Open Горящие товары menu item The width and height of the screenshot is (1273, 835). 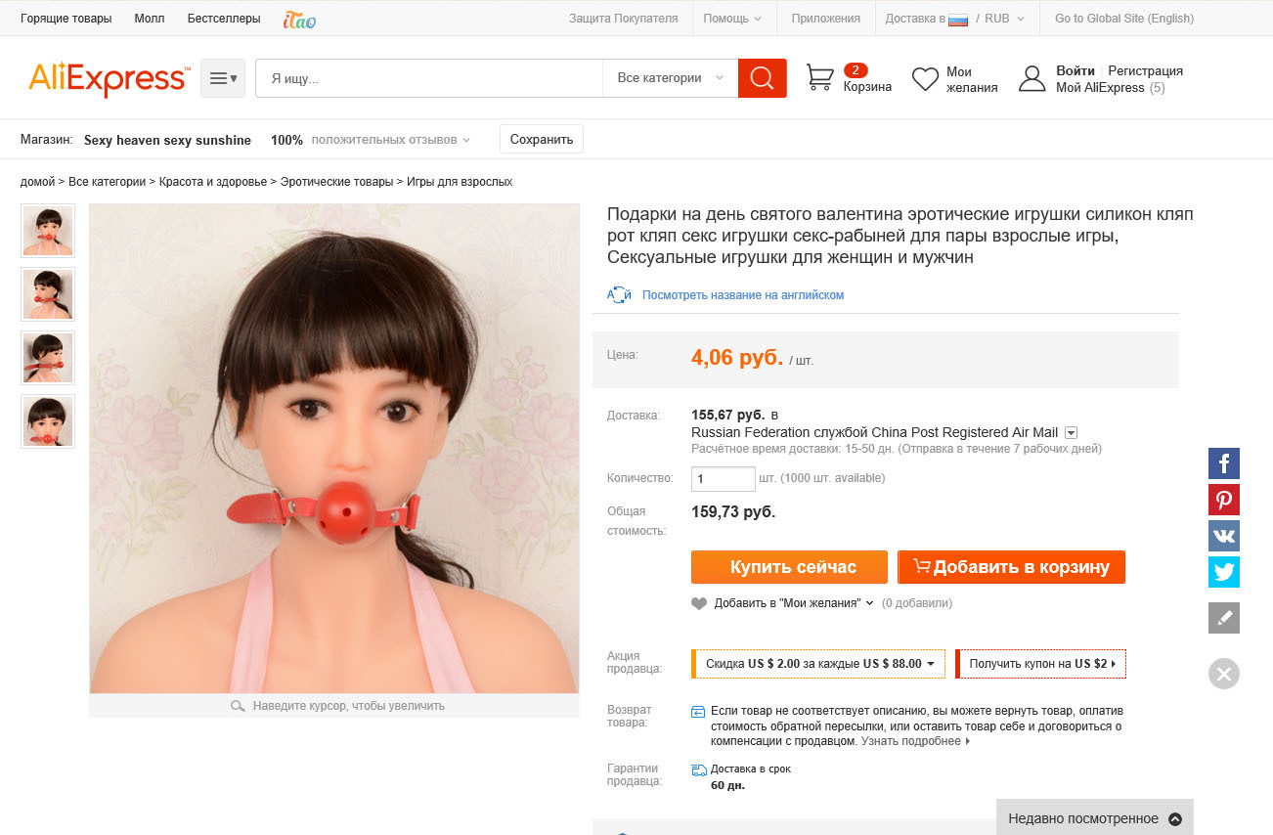point(66,19)
